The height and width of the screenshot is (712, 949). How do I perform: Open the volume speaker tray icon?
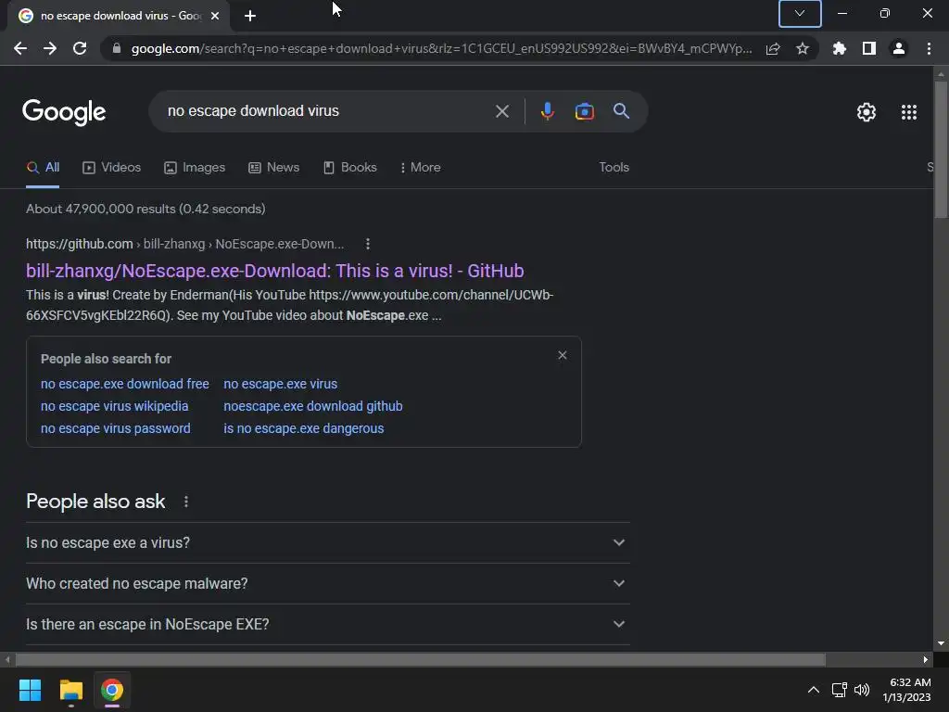click(x=862, y=690)
